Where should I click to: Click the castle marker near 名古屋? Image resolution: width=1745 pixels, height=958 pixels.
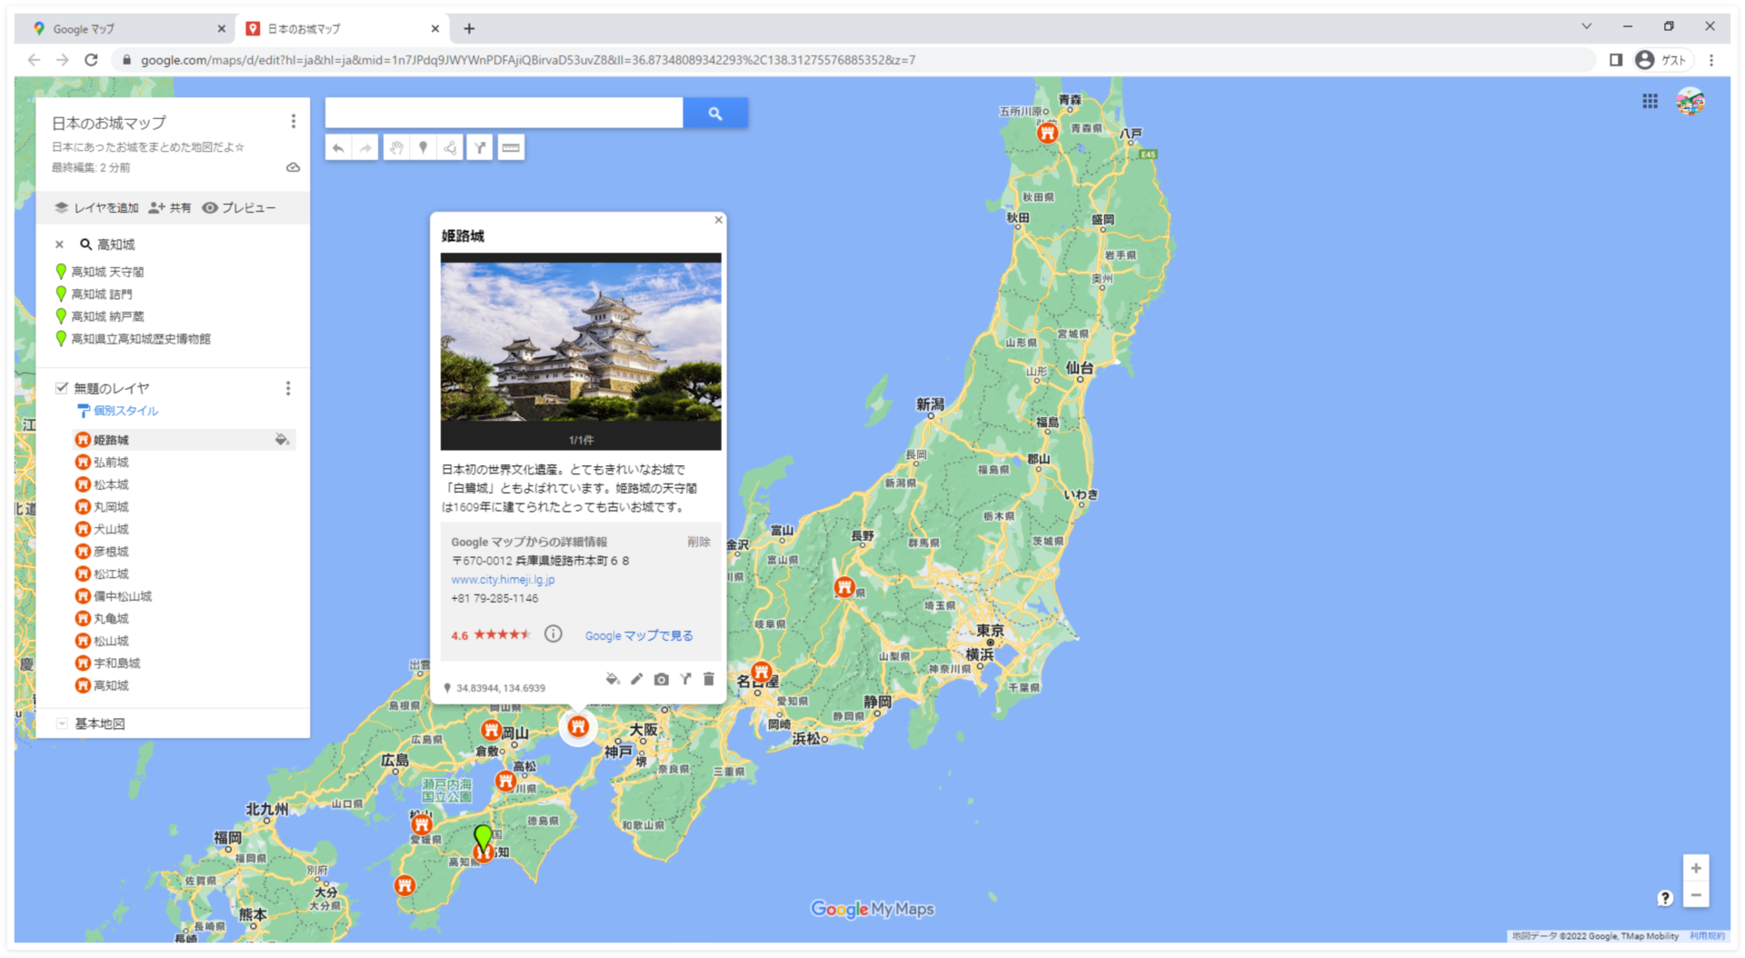tap(762, 673)
